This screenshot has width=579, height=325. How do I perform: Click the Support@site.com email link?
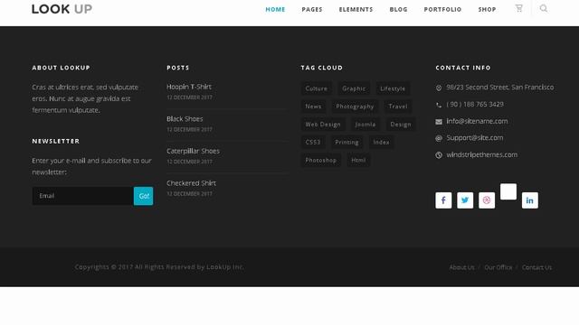(x=475, y=138)
